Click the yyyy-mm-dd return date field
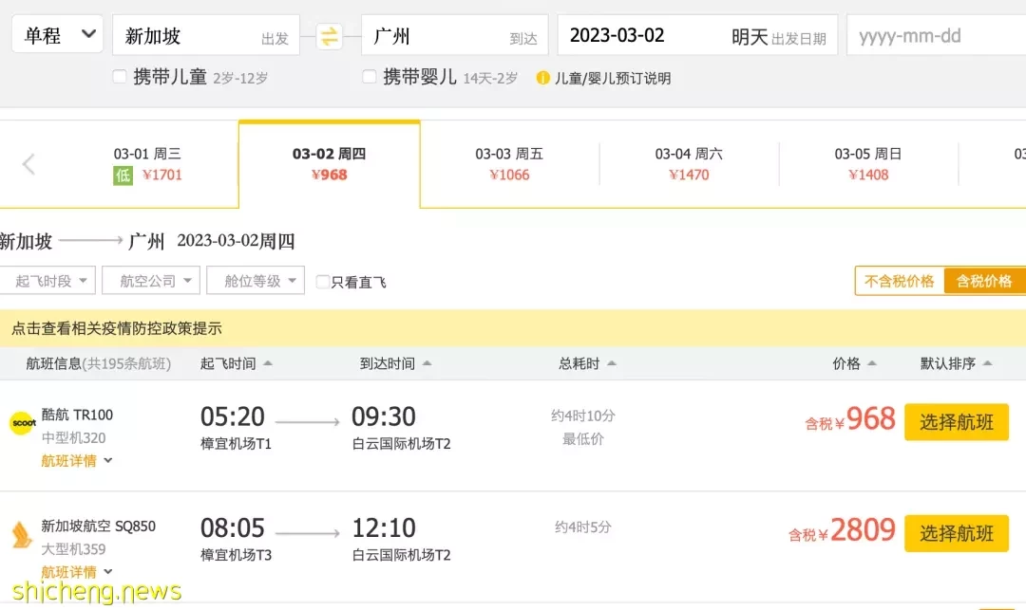Image resolution: width=1026 pixels, height=610 pixels. (x=937, y=35)
